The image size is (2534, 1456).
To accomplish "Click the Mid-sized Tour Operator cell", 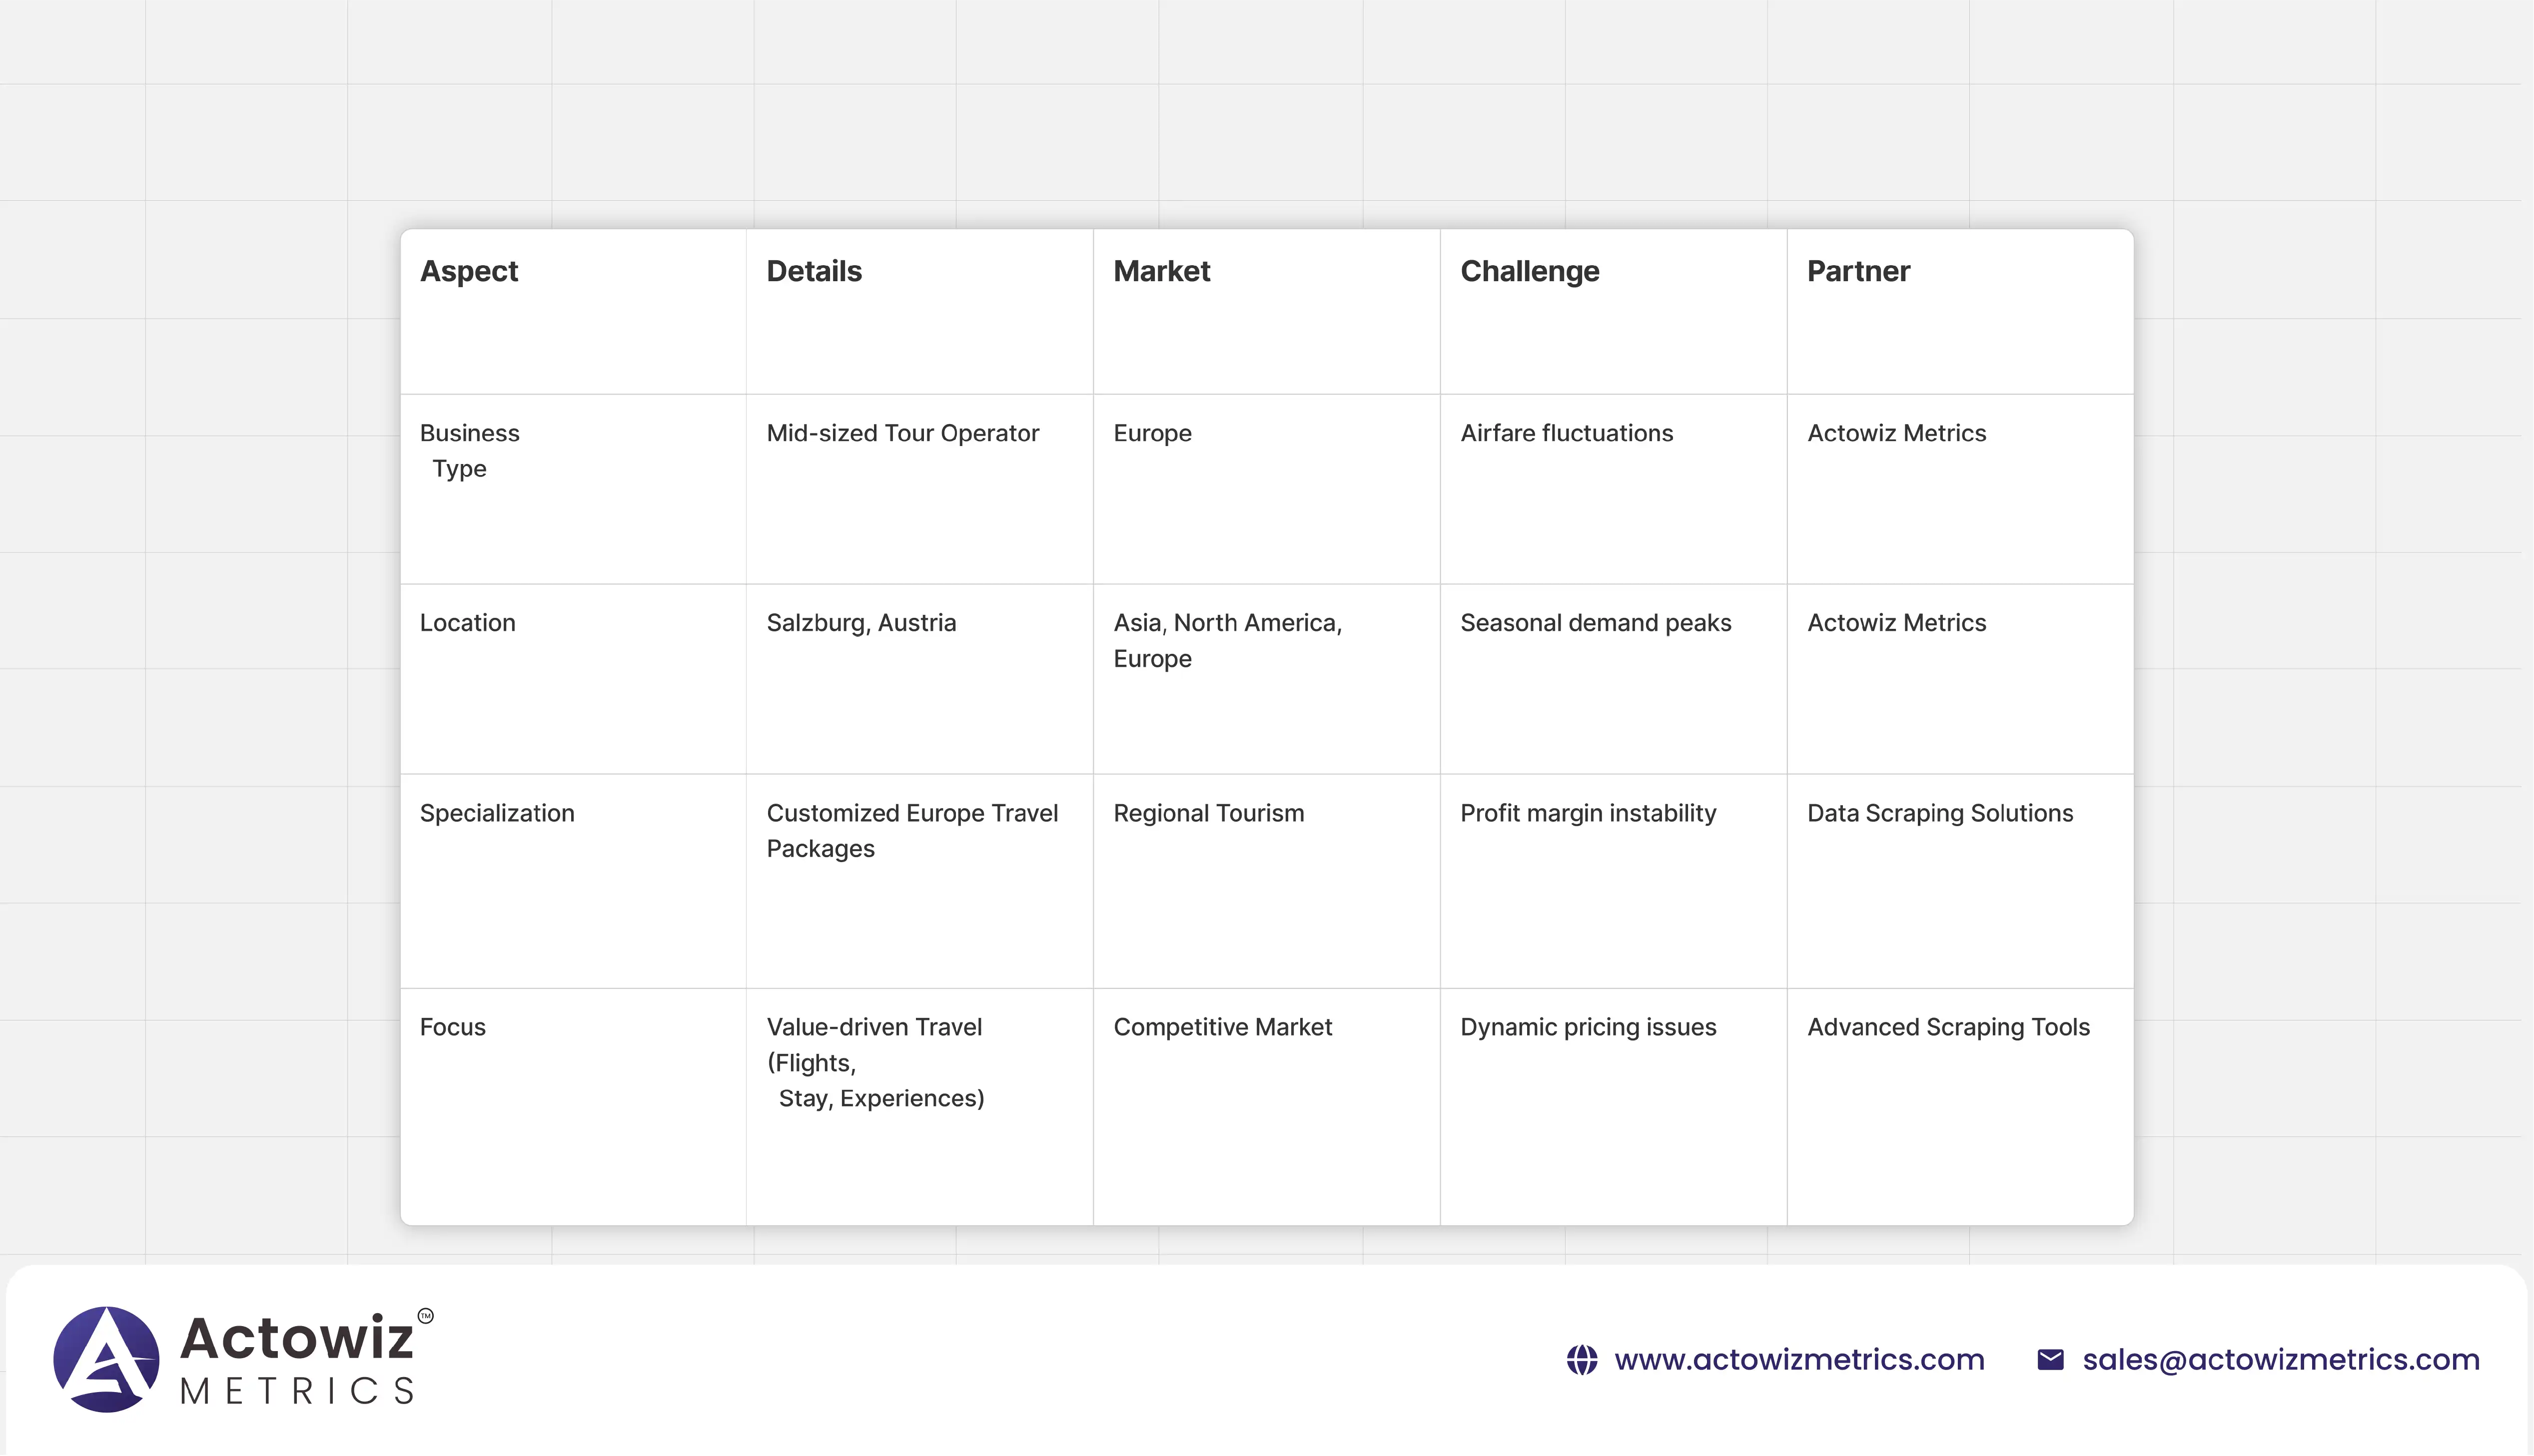I will pos(902,433).
